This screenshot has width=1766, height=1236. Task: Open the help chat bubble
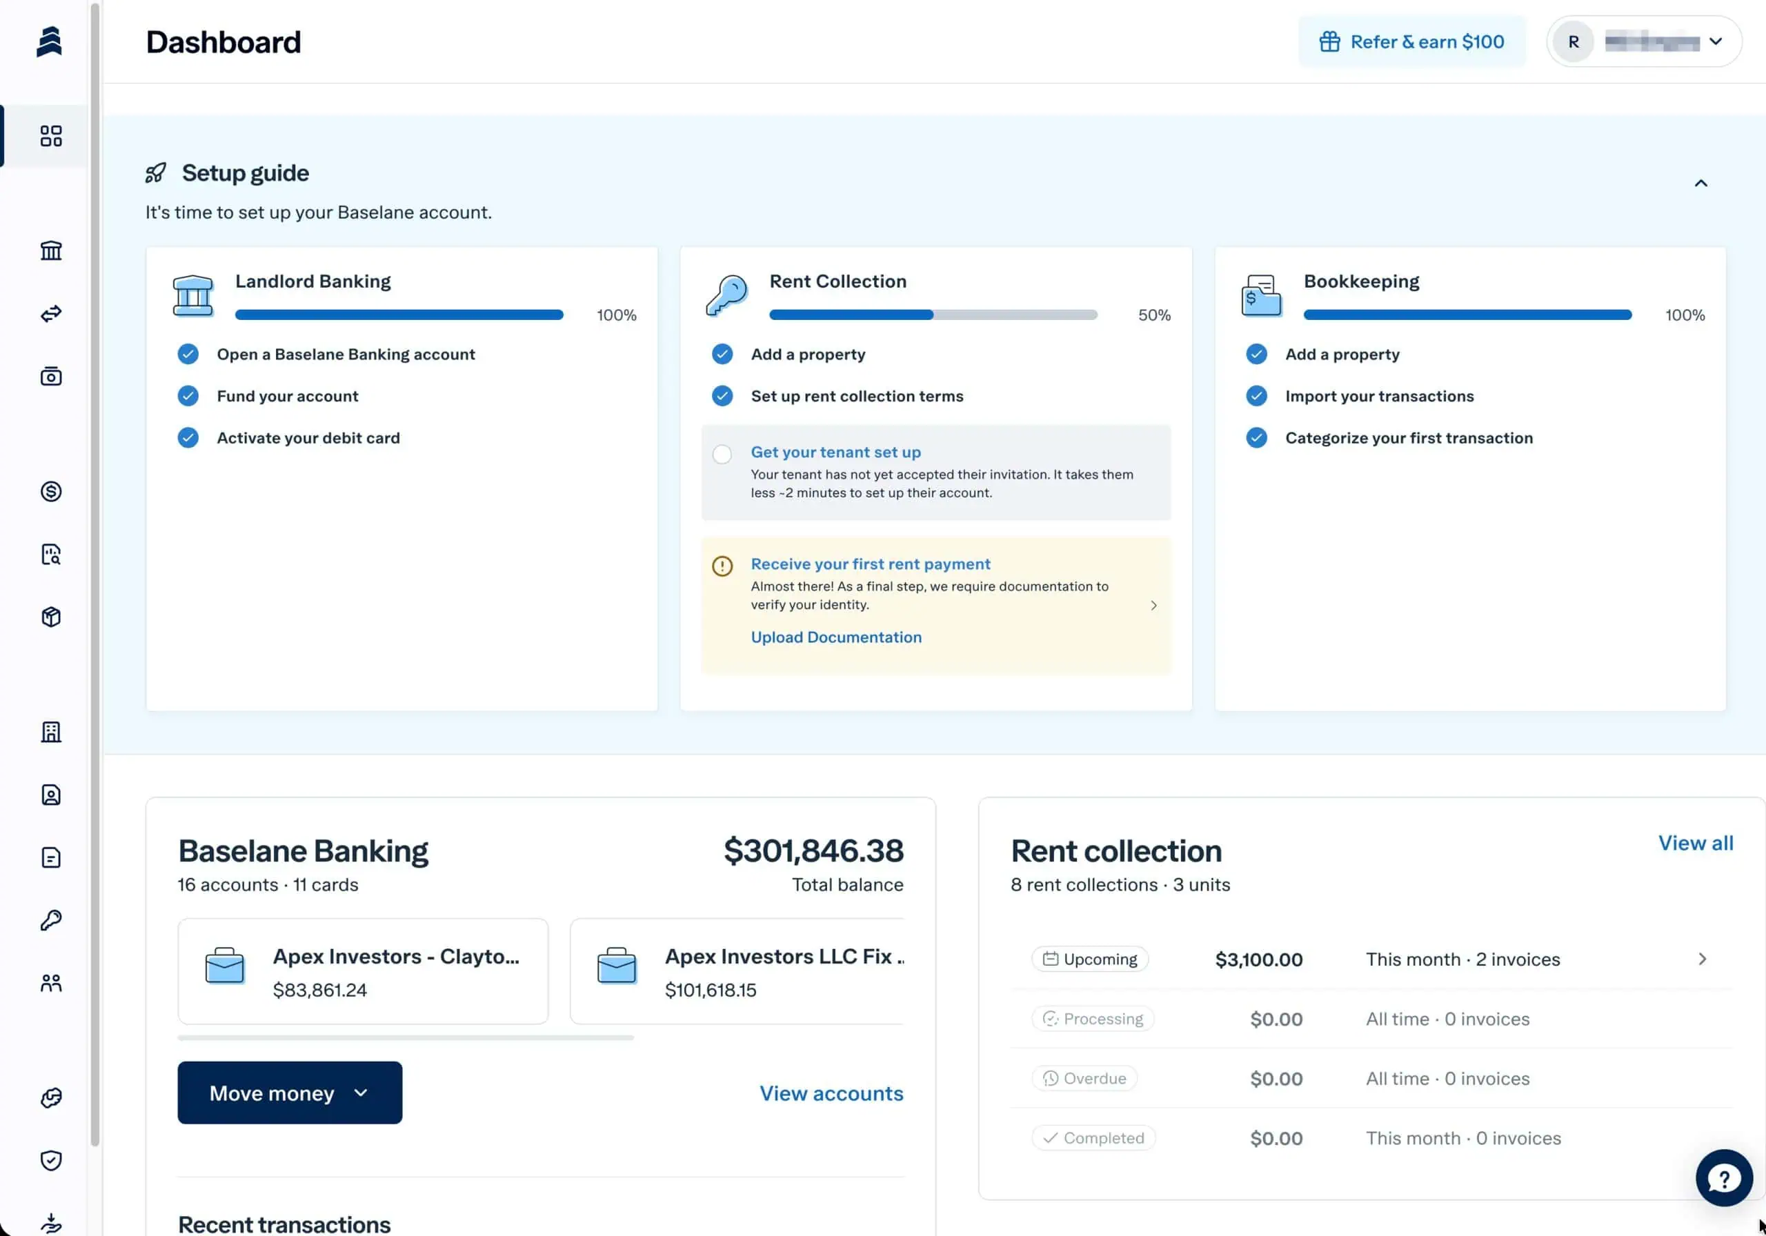coord(1725,1178)
